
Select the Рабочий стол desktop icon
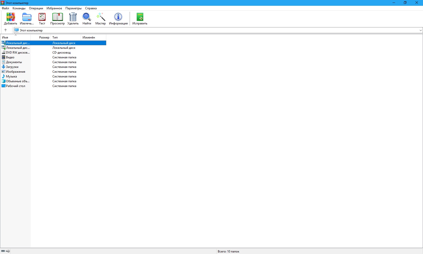tap(4, 86)
